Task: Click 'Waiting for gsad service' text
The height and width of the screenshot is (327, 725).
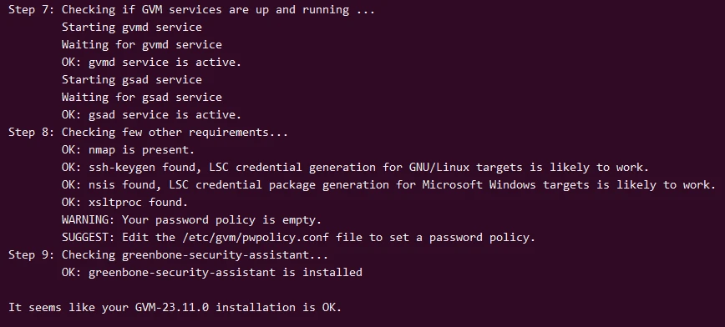Action: pyautogui.click(x=142, y=98)
